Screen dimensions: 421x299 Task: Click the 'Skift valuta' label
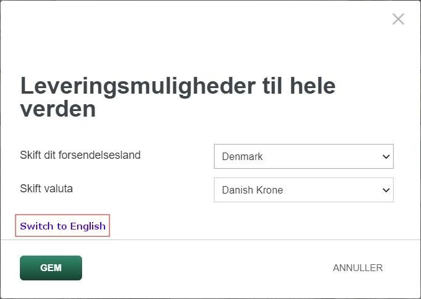point(46,188)
